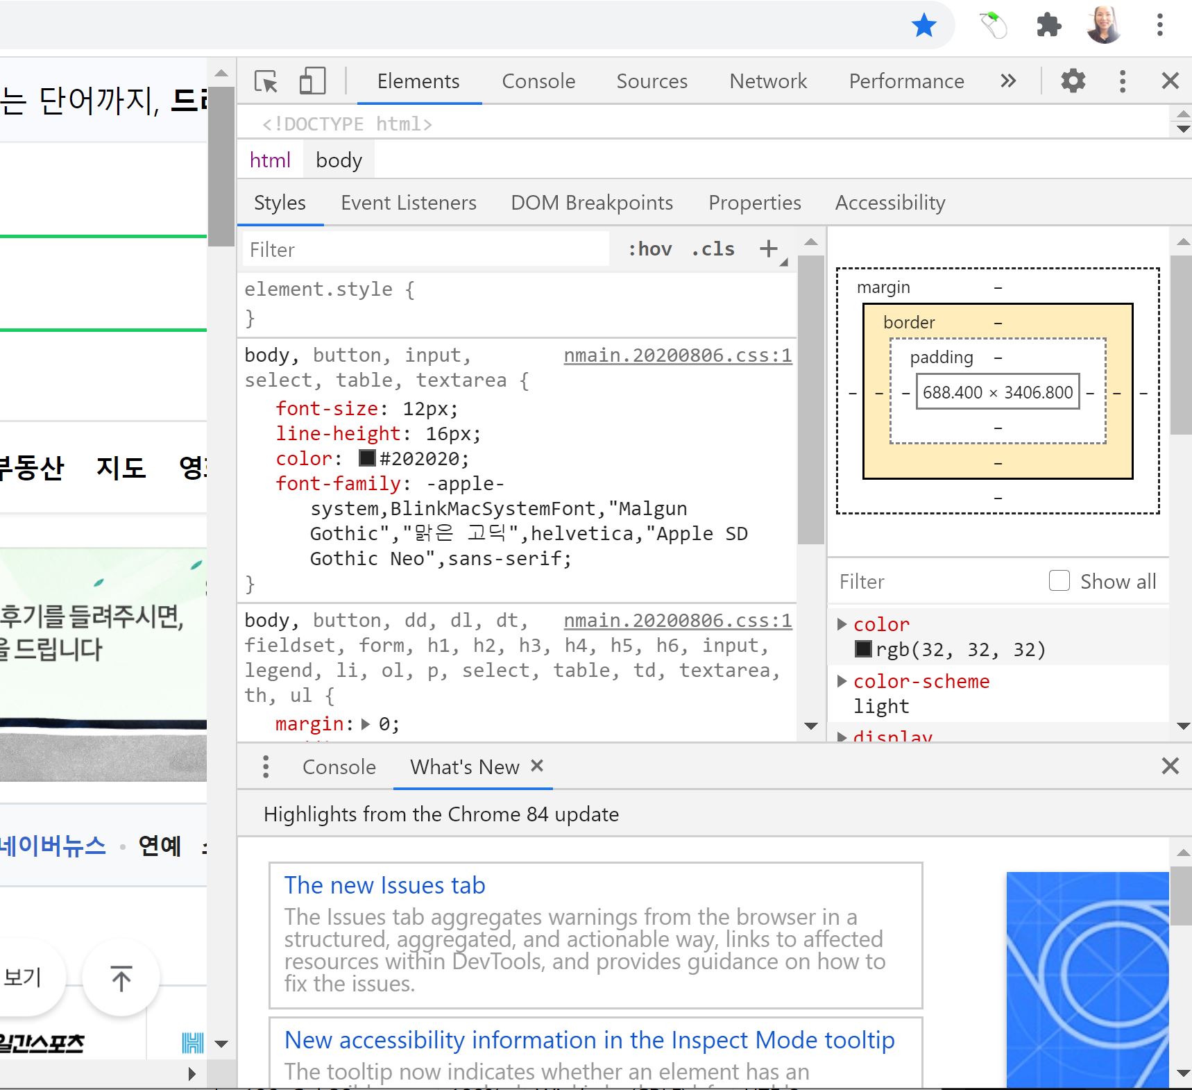Switch to the Network tab
Viewport: 1192px width, 1090px height.
768,81
